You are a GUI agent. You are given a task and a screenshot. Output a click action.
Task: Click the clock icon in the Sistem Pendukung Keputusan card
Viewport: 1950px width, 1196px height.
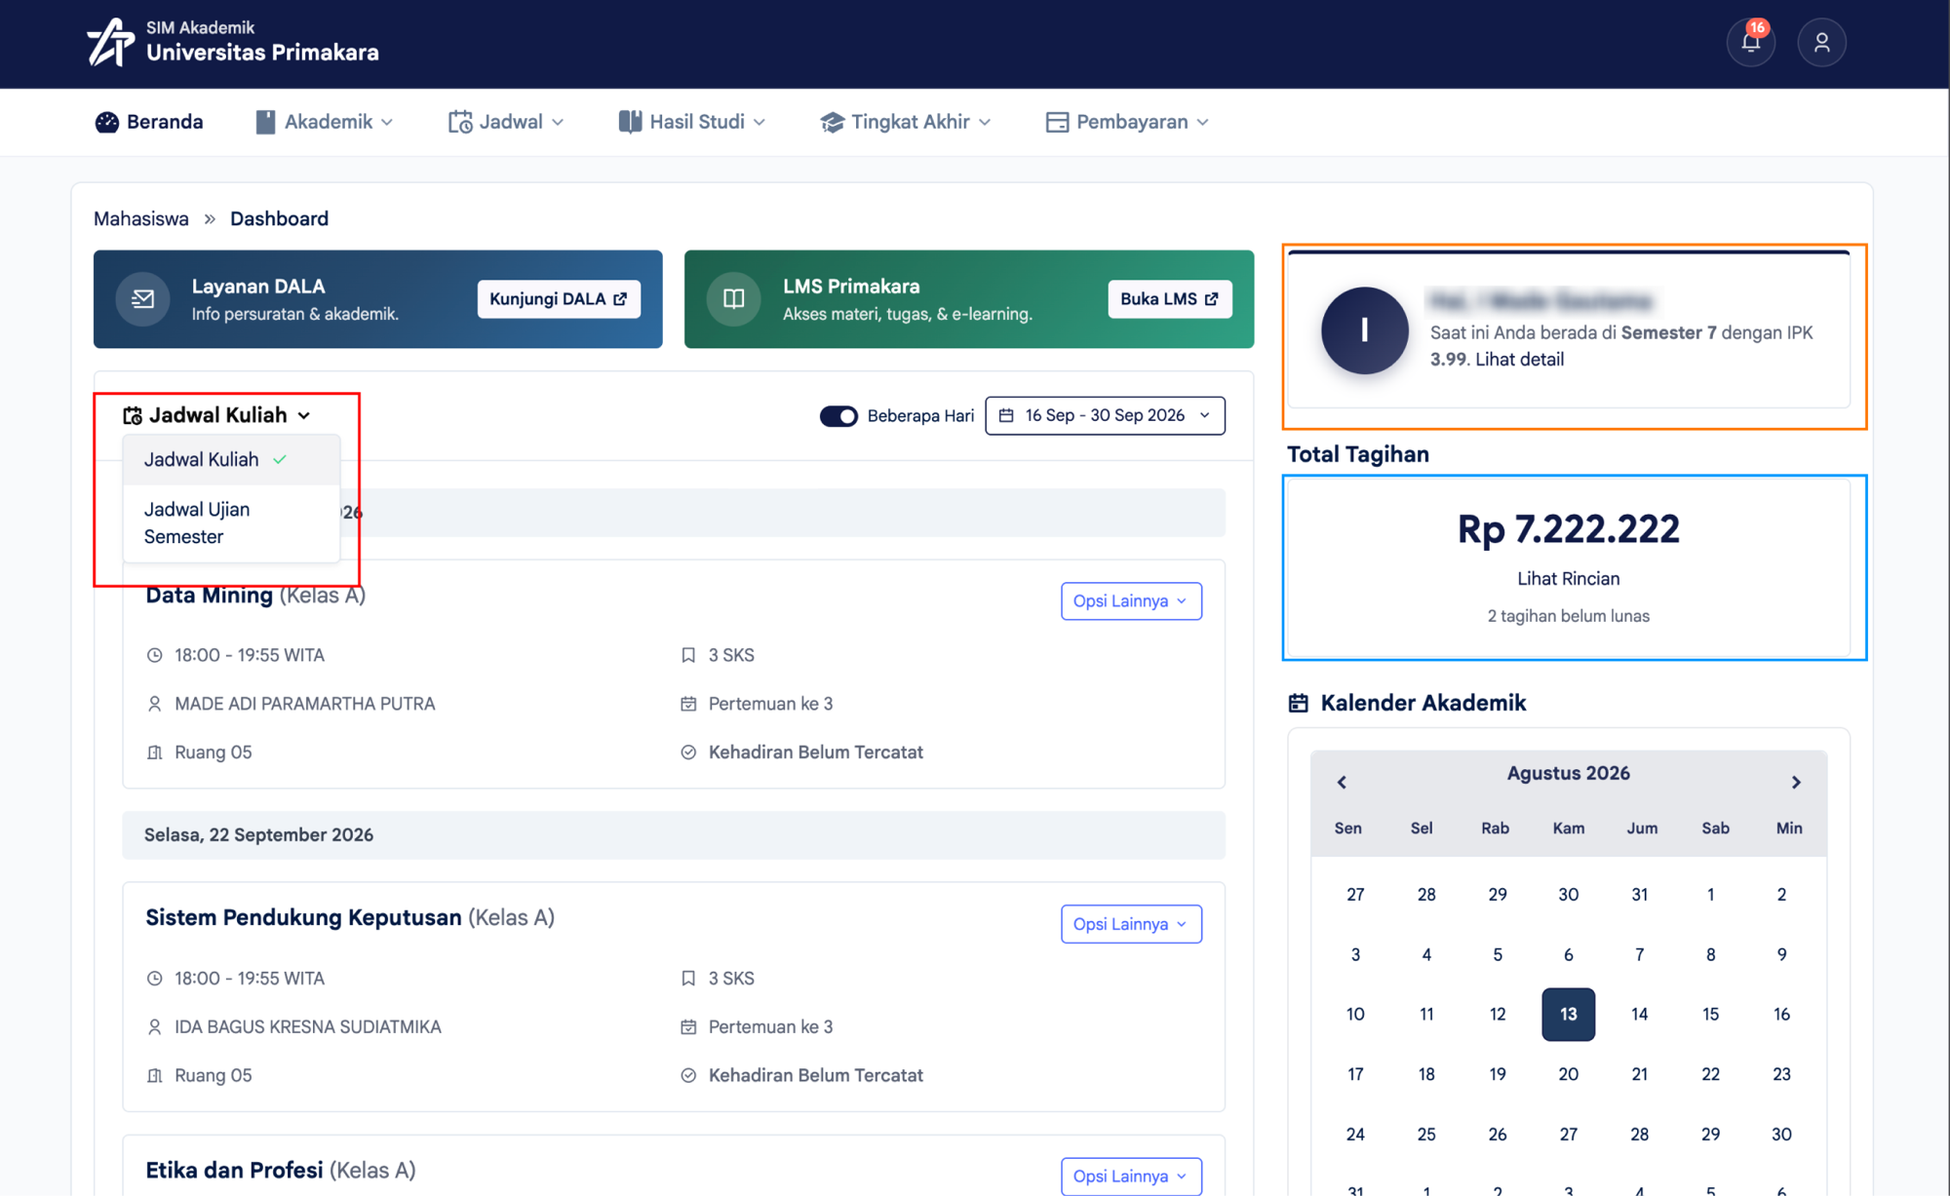tap(154, 979)
